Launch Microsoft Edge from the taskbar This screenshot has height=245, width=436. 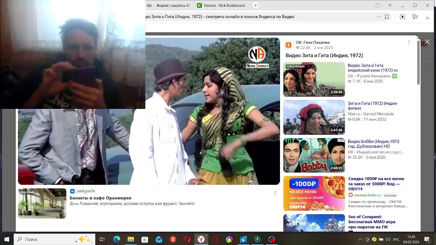[x=116, y=239]
